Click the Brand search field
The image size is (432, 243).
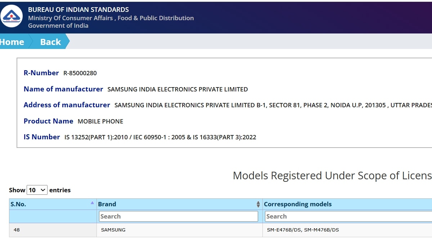pyautogui.click(x=179, y=216)
